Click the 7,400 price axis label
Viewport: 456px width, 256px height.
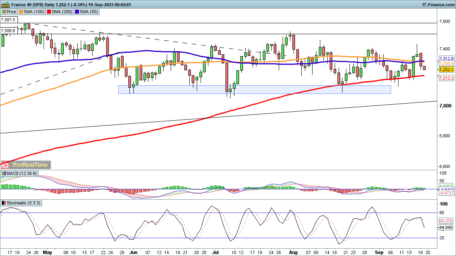445,49
